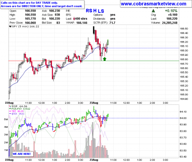The height and width of the screenshot is (162, 192).
Task: Select the TBT pink legend entry
Action: [16, 111]
